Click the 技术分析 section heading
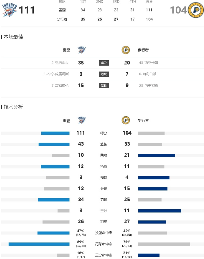Screen dimensions: 204x259 (x=13, y=107)
